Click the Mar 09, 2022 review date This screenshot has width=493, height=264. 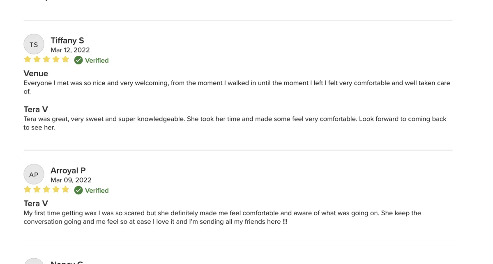(x=71, y=180)
